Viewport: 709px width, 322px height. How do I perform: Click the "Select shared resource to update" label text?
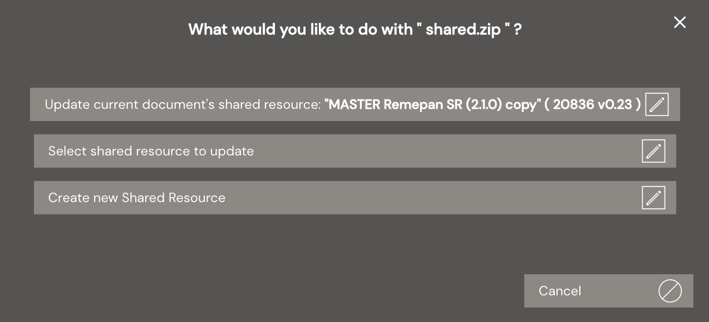pos(151,151)
